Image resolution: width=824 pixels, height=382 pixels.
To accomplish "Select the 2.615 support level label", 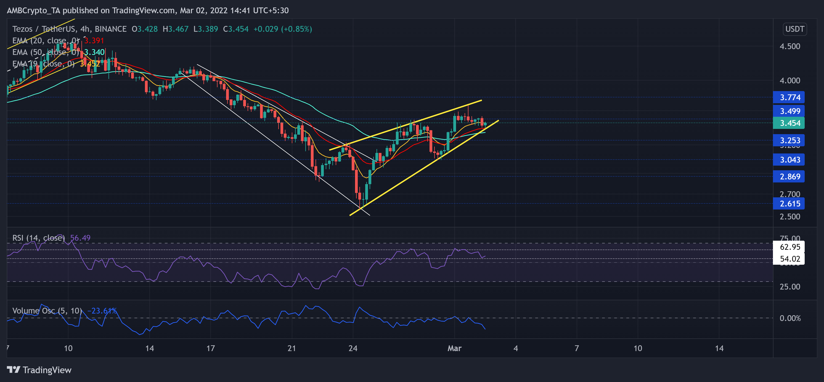I will 788,203.
